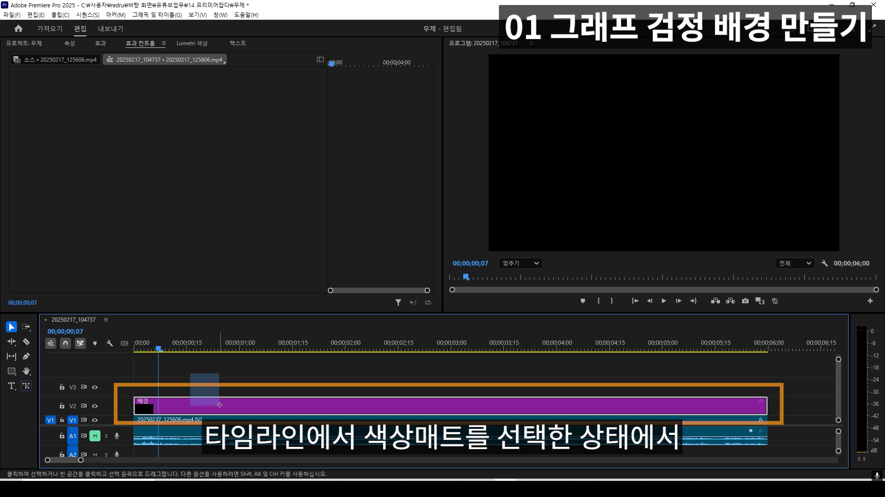Select the Hand tool
Viewport: 885px width, 497px height.
pos(26,371)
